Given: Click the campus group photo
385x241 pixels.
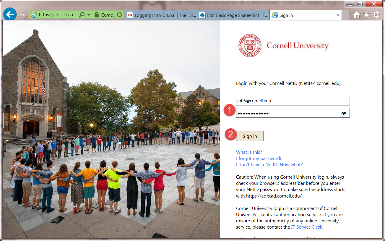Looking at the screenshot, I should [111, 129].
